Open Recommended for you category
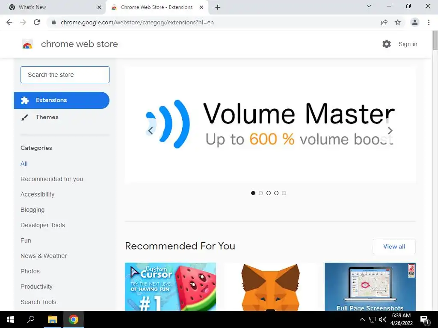The image size is (438, 328). pyautogui.click(x=52, y=179)
